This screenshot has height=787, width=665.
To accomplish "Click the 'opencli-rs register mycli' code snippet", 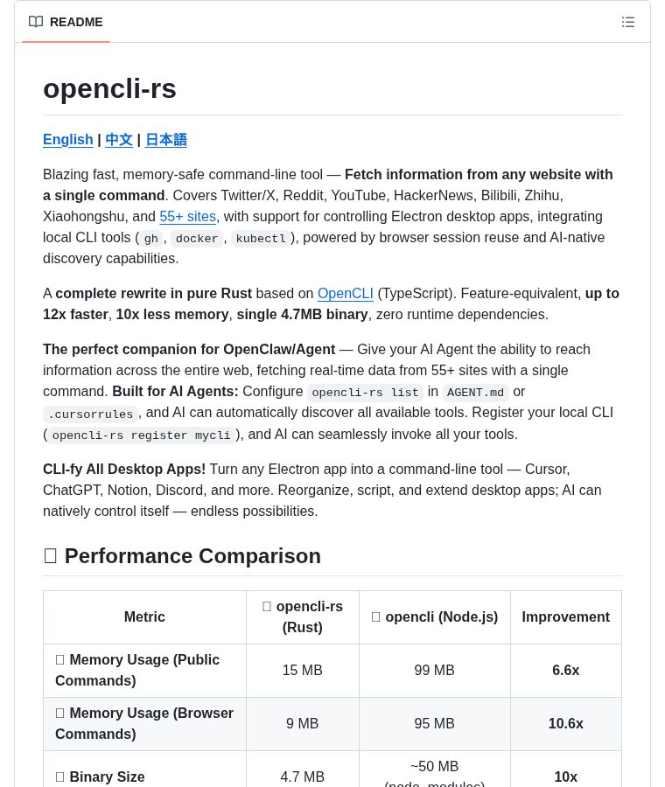I will (x=142, y=435).
